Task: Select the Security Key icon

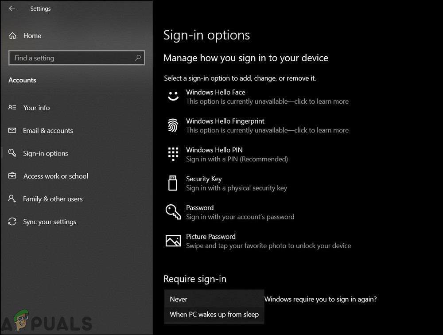Action: pos(173,183)
